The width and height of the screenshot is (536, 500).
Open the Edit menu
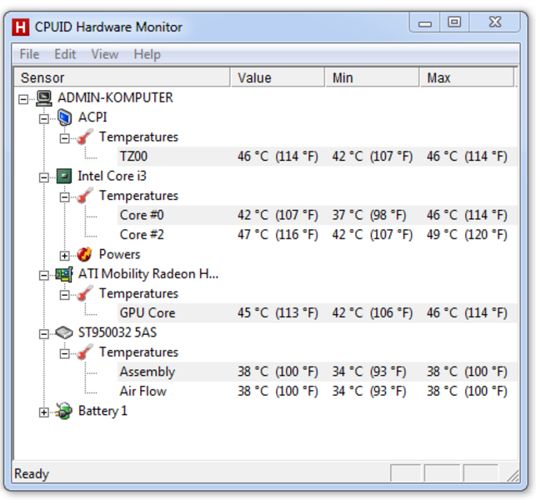65,54
